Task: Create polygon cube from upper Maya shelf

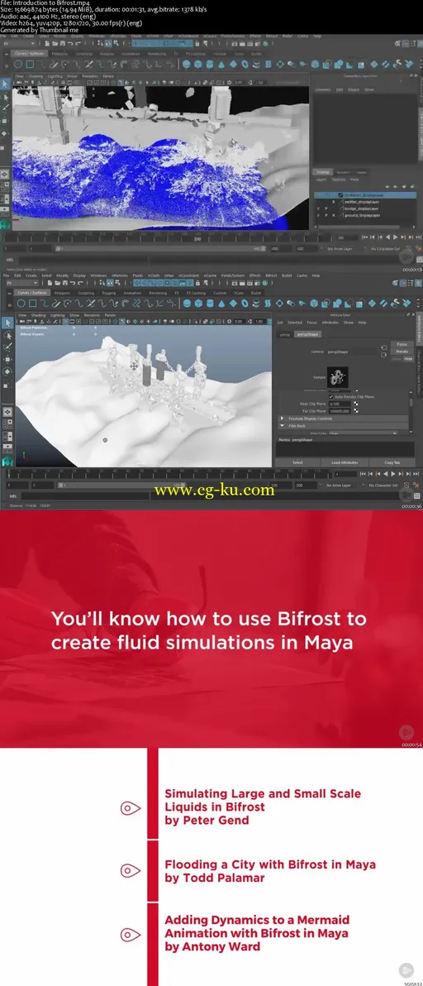Action: tap(197, 64)
